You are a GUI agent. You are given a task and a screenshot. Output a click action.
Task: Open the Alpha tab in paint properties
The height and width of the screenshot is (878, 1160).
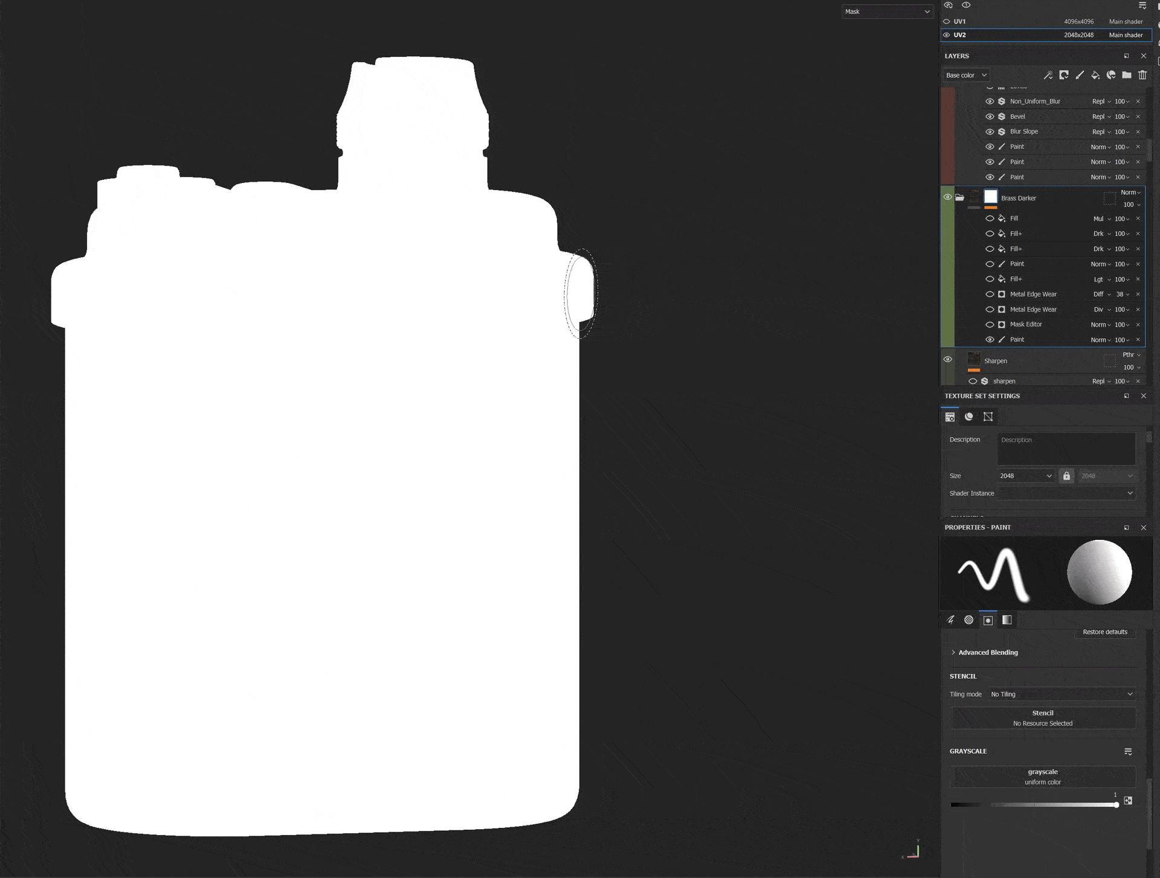pyautogui.click(x=969, y=620)
